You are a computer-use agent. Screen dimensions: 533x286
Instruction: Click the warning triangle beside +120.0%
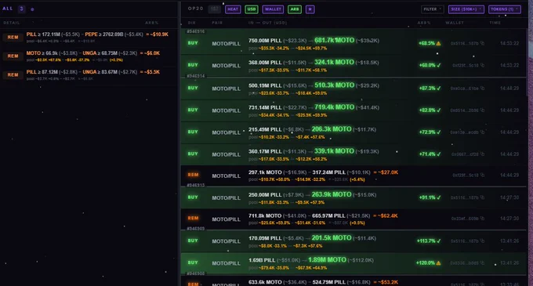point(438,263)
